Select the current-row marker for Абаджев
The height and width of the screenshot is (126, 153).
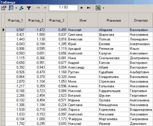(4, 30)
